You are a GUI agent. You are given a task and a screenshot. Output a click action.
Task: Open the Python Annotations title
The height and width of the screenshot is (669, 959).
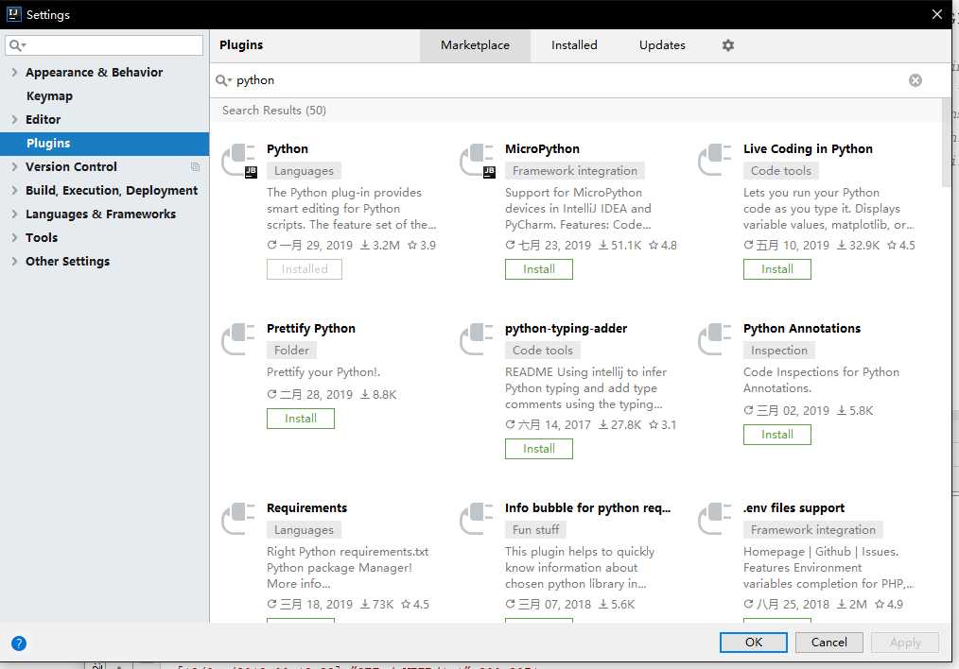coord(802,329)
